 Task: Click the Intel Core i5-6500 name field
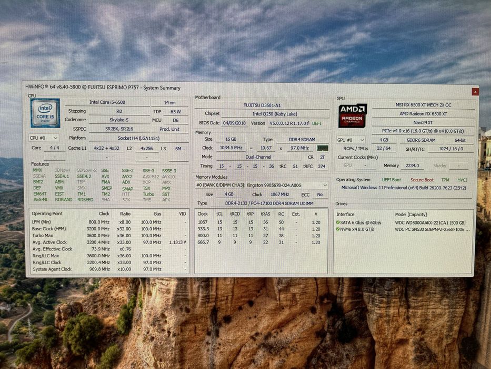107,102
